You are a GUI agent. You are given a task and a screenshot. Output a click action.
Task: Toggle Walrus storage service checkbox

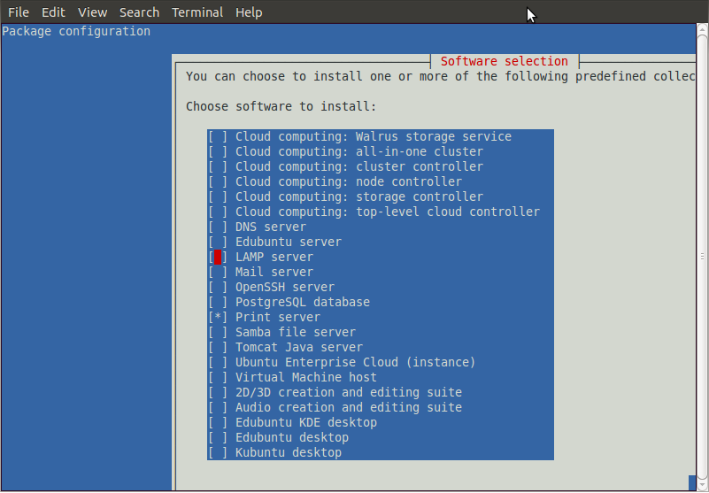tap(218, 136)
